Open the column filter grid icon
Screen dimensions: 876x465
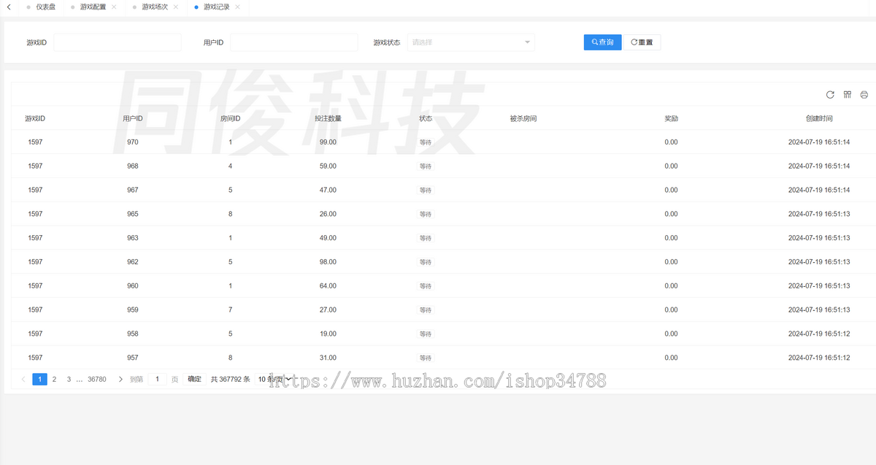tap(848, 95)
